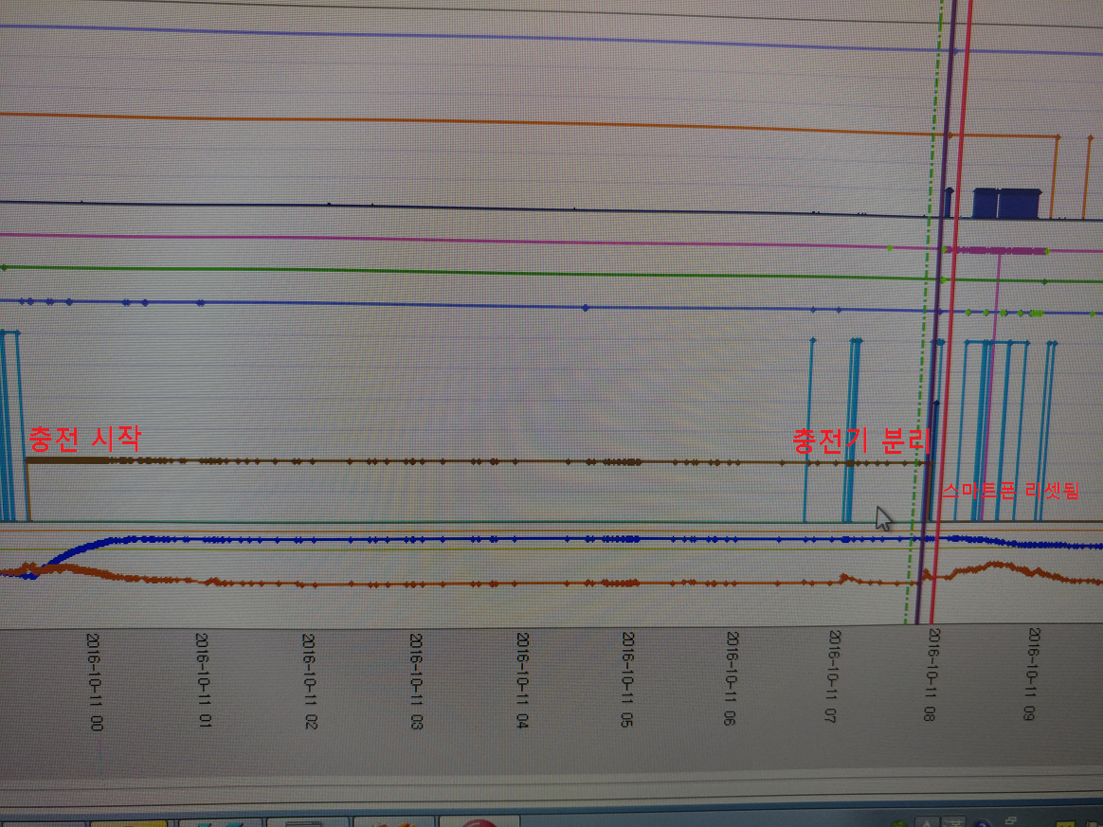
Task: Select the 스마트폰 리셋됨 annotation label
Action: click(1010, 490)
